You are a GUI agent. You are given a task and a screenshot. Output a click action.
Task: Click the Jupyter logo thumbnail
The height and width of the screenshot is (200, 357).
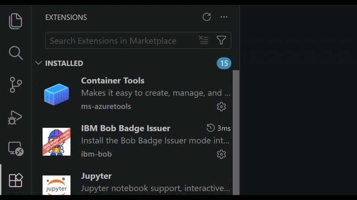[x=57, y=185]
